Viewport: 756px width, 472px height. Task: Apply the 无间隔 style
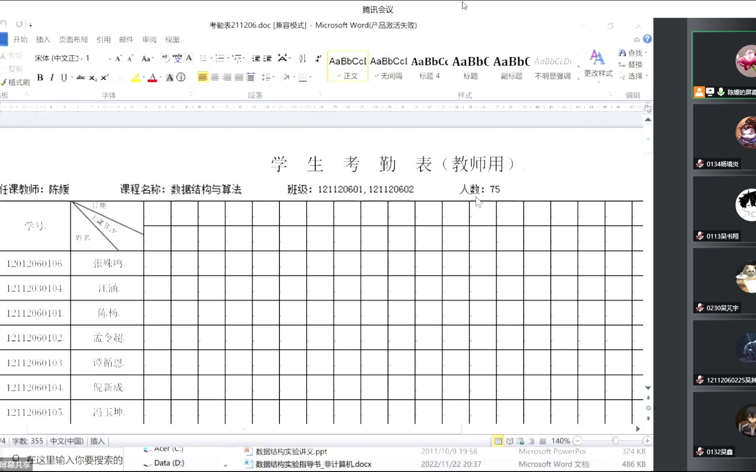388,67
